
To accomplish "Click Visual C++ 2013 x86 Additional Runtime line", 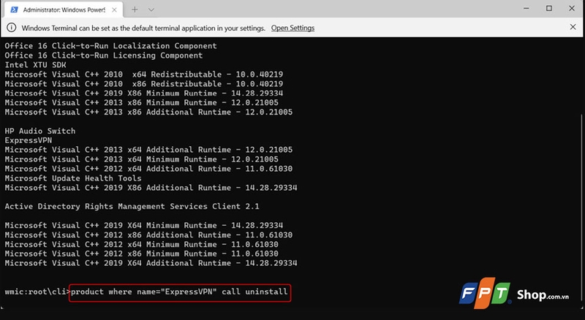I will pyautogui.click(x=148, y=112).
